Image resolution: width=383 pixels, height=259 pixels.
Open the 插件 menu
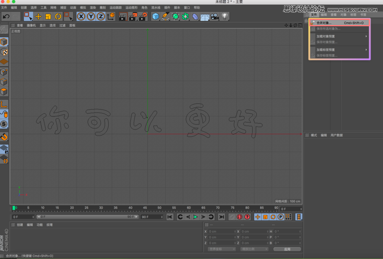coord(167,7)
